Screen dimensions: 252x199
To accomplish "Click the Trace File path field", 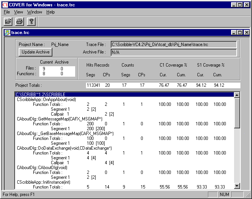I will [x=173, y=45].
